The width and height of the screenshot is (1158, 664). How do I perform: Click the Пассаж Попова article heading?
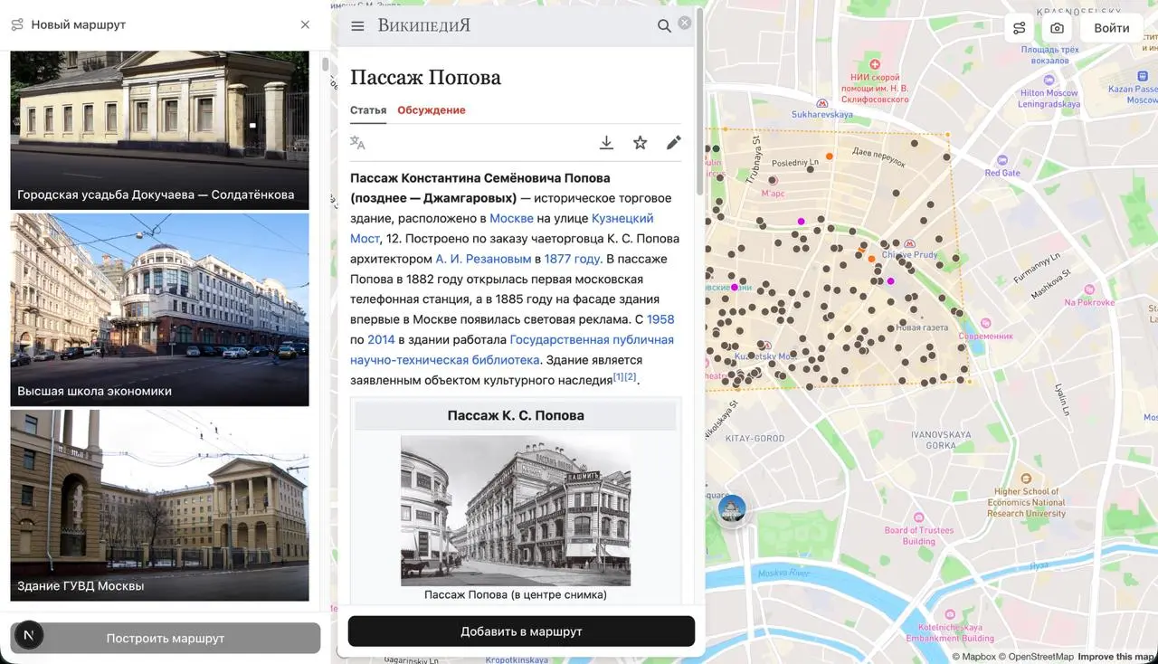425,78
